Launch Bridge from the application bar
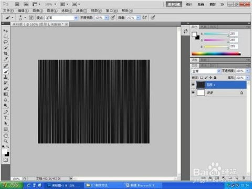 tap(17, 4)
